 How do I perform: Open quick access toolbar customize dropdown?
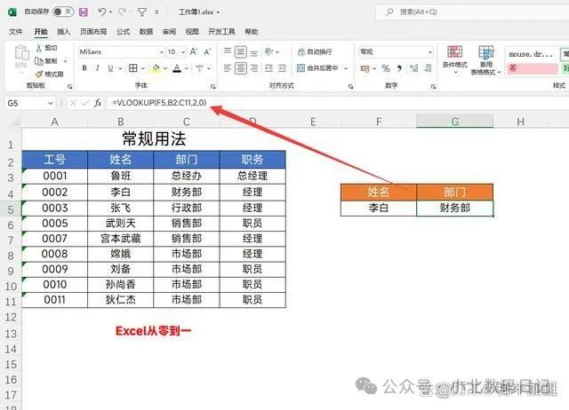[x=156, y=12]
